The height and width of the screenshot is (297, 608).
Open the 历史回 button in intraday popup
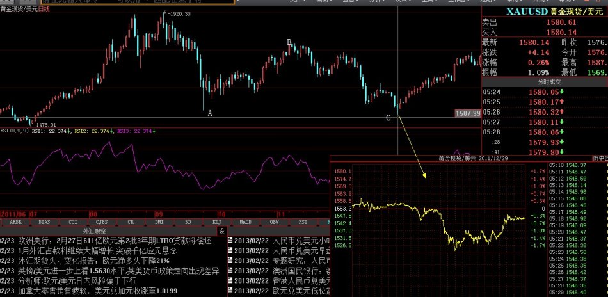click(x=600, y=158)
